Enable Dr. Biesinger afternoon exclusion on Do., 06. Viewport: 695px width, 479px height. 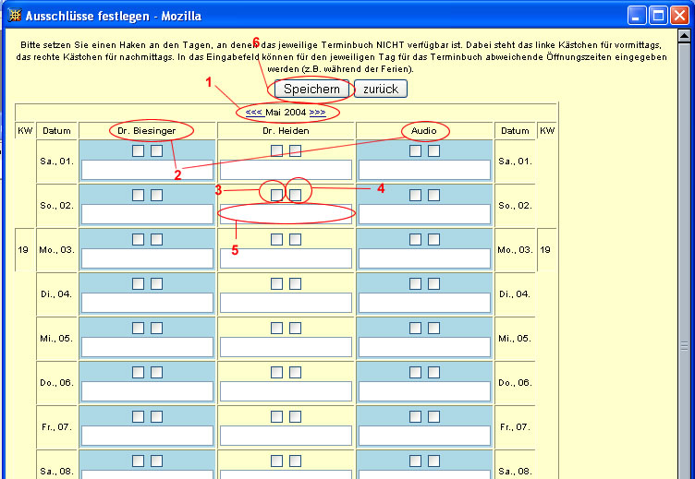pos(156,372)
